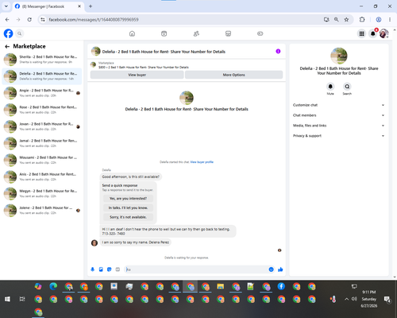
Task: Open the Chrome three-dot menu
Action: pyautogui.click(x=390, y=20)
